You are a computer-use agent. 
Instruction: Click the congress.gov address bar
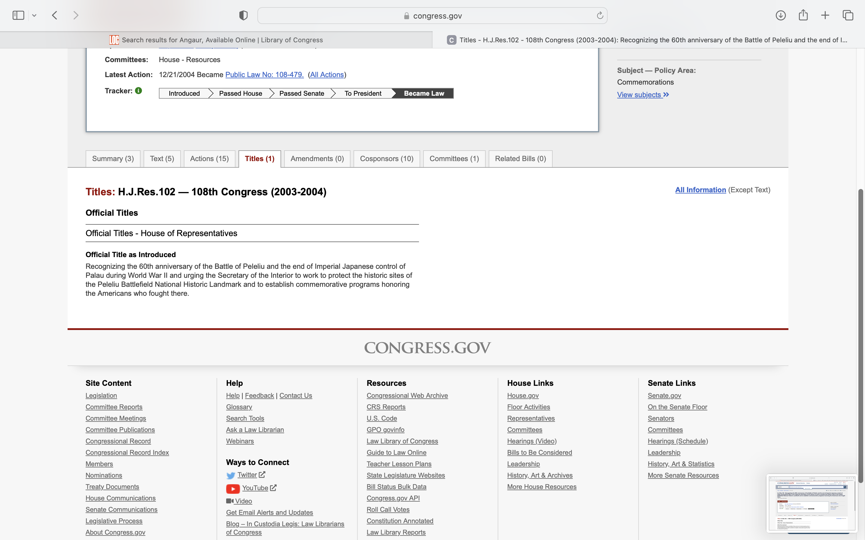[432, 16]
